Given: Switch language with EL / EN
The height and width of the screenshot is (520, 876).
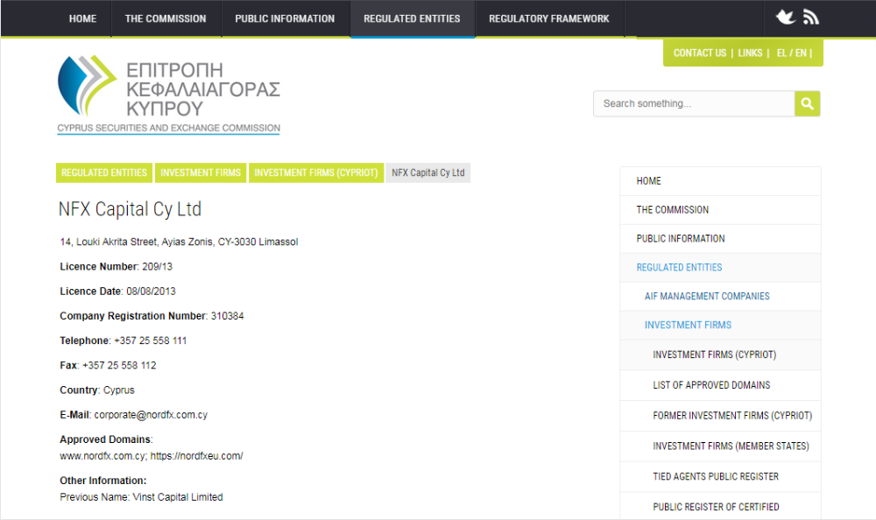Looking at the screenshot, I should point(791,53).
